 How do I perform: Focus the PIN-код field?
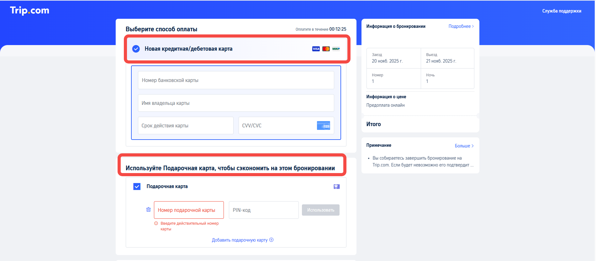pos(264,210)
